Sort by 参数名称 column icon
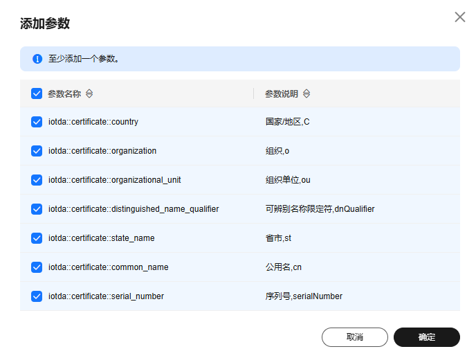The image size is (476, 358). [89, 93]
